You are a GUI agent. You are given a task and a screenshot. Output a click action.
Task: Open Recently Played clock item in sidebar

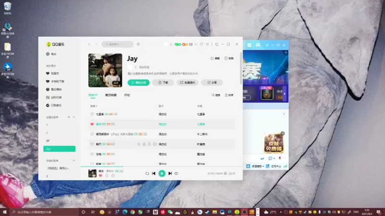point(54,89)
